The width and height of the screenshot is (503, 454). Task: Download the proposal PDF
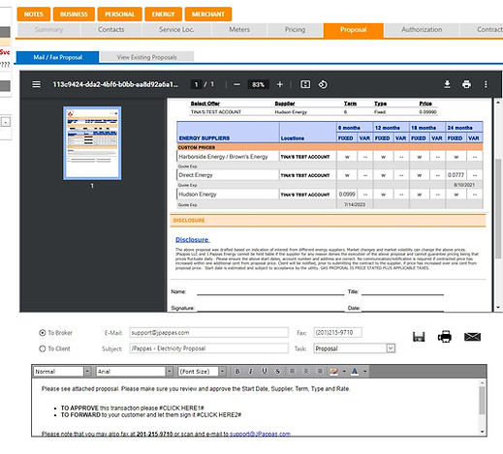447,84
